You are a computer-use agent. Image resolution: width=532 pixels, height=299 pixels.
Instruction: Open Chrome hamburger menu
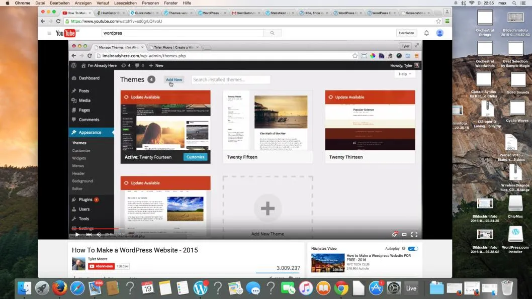(447, 21)
